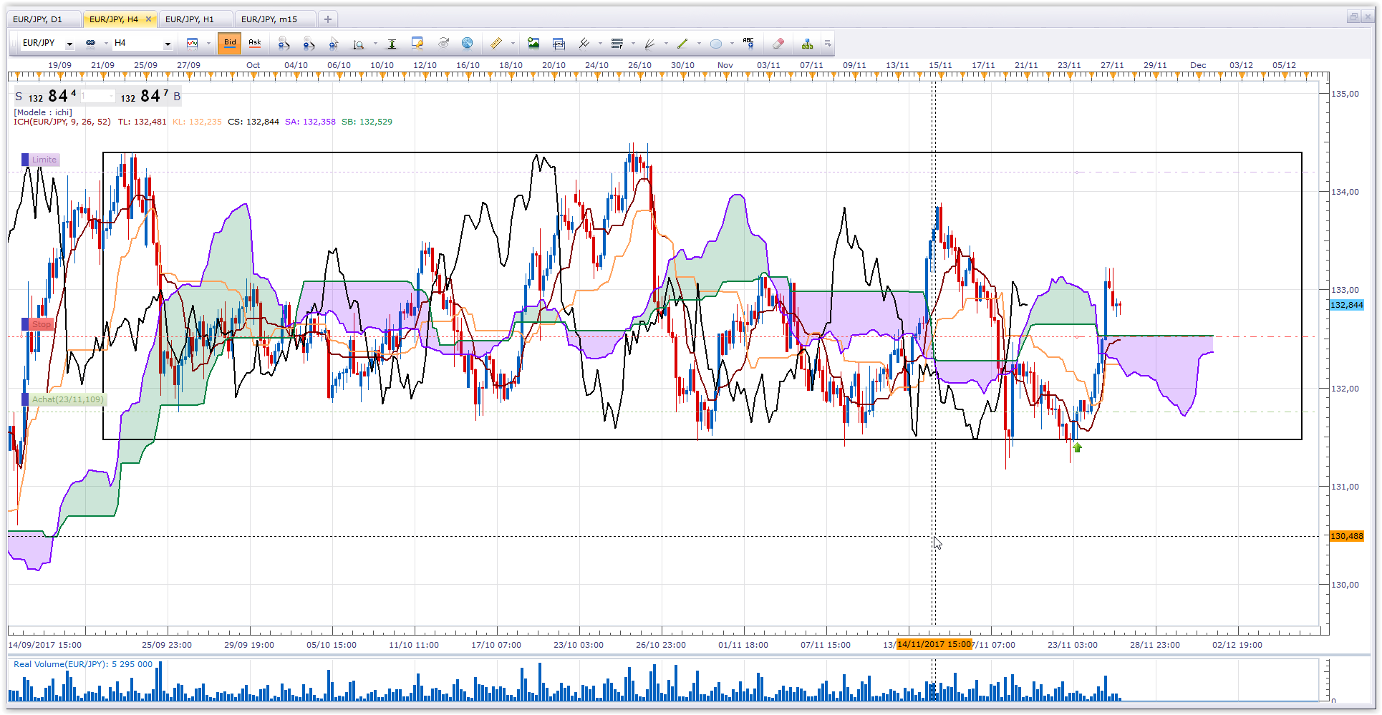Toggle the Ask price button

(x=254, y=43)
